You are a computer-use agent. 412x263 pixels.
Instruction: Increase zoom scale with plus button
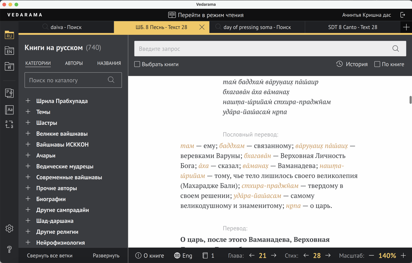point(403,256)
